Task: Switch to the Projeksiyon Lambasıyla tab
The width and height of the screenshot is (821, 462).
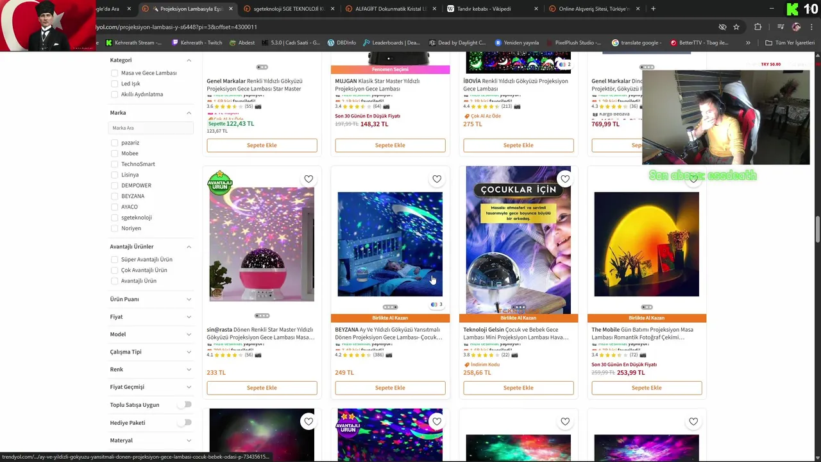Action: click(x=187, y=9)
